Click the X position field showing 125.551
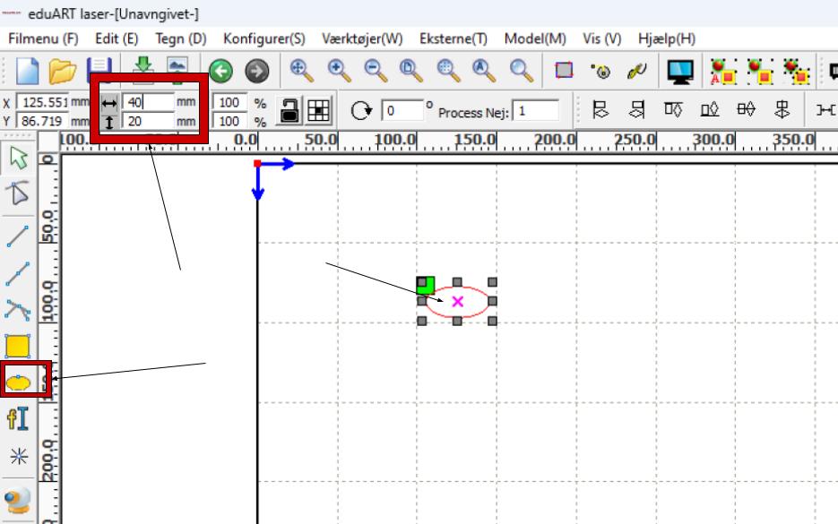Screen dimensions: 838x524 (43, 102)
